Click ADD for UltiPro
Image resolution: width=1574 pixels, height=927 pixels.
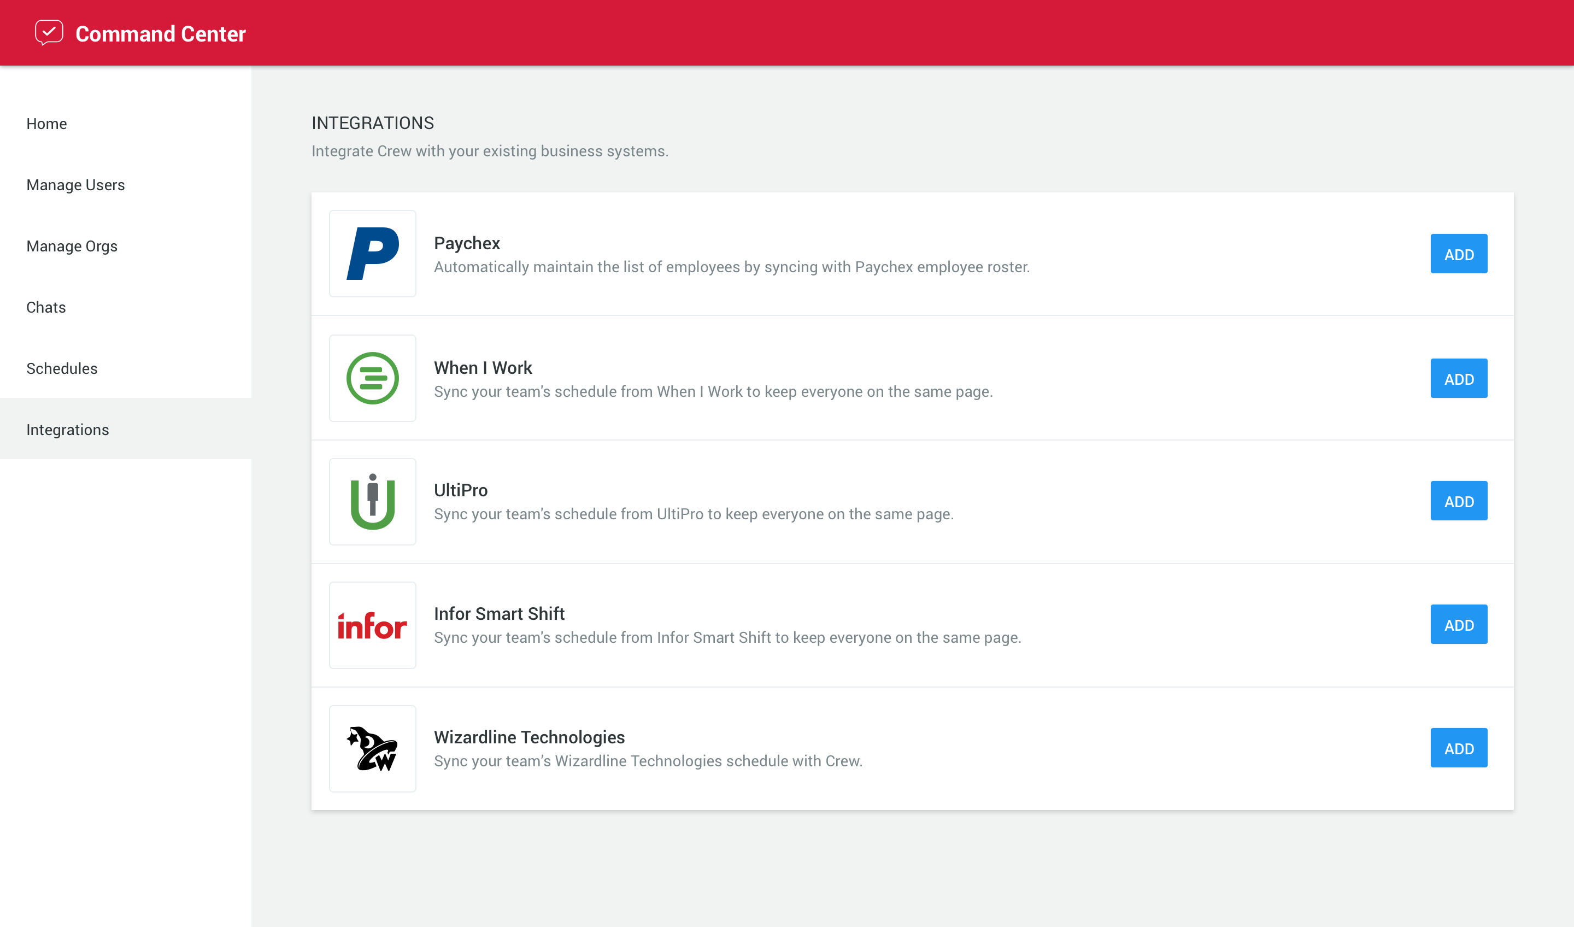pos(1459,501)
